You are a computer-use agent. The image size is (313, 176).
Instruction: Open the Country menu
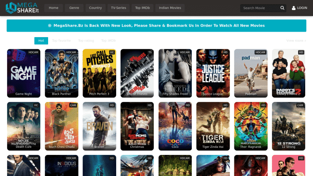click(95, 8)
